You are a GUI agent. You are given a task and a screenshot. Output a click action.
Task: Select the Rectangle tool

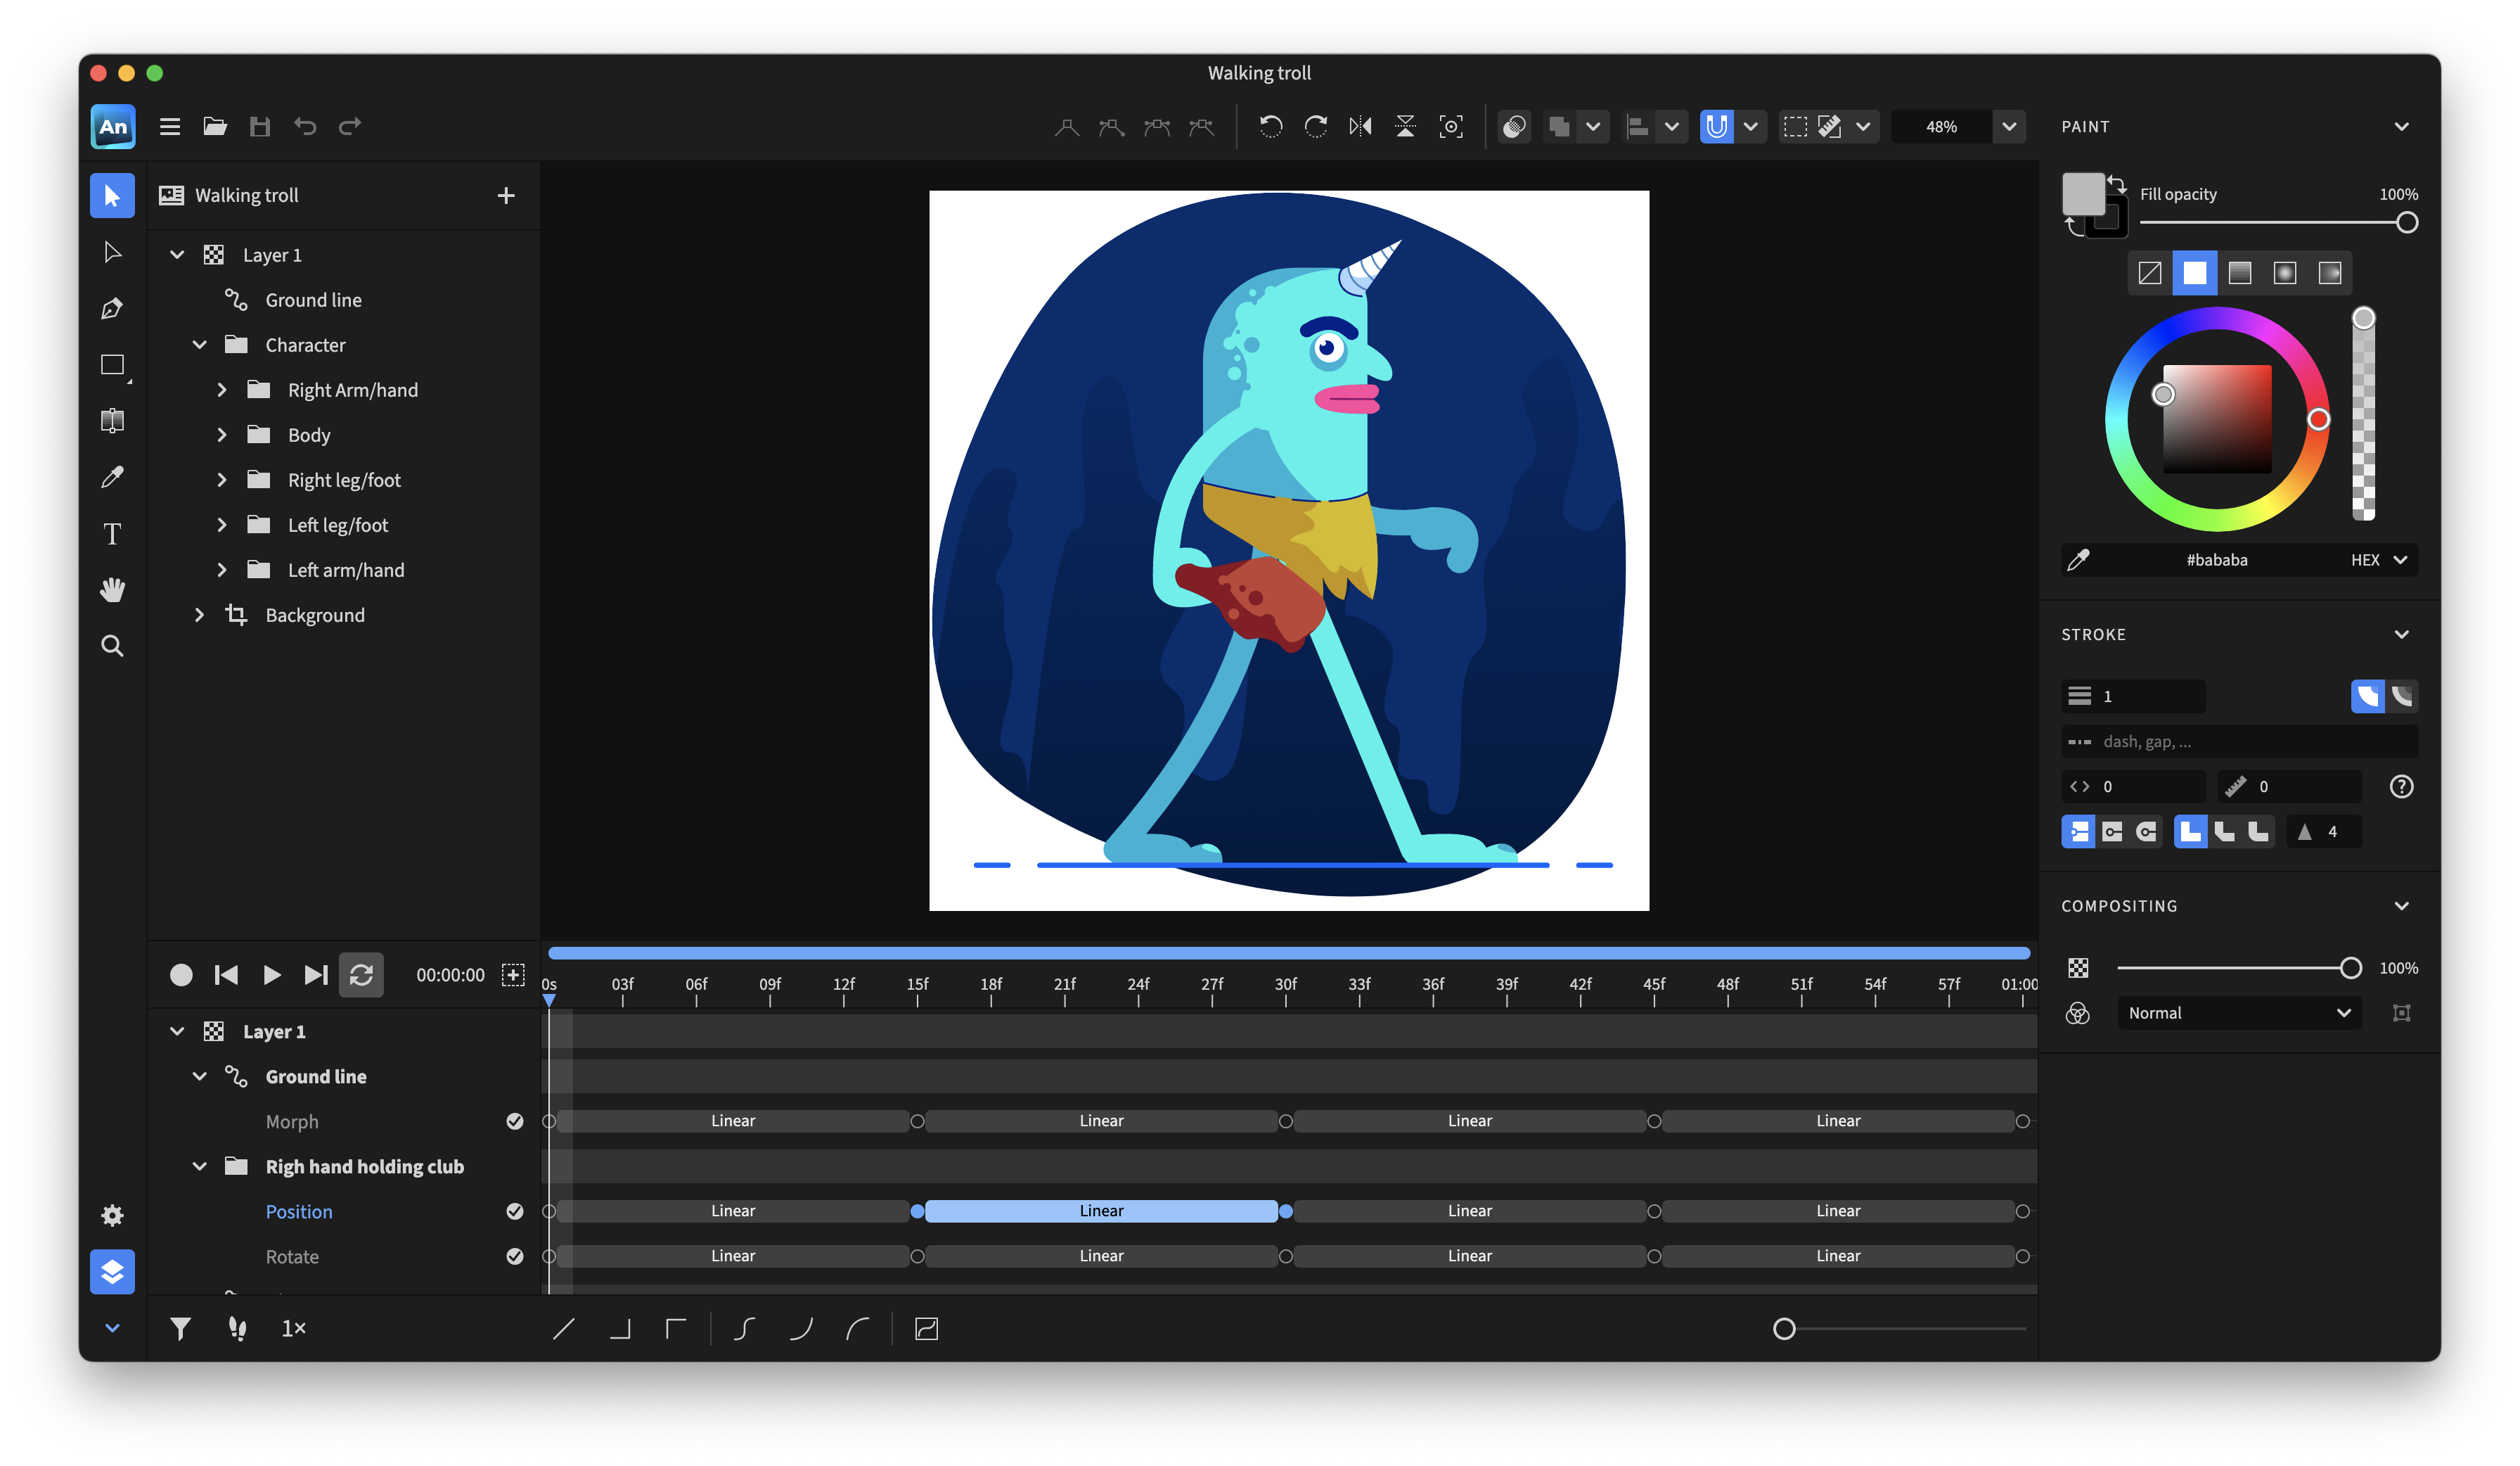112,364
